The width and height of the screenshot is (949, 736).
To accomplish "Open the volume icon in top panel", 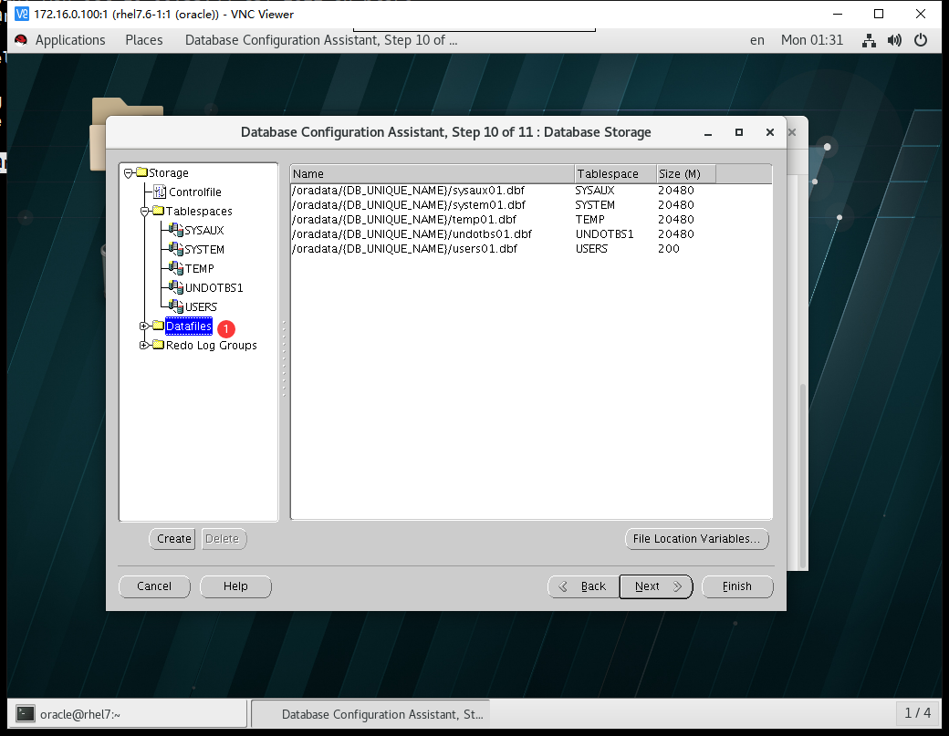I will tap(894, 40).
